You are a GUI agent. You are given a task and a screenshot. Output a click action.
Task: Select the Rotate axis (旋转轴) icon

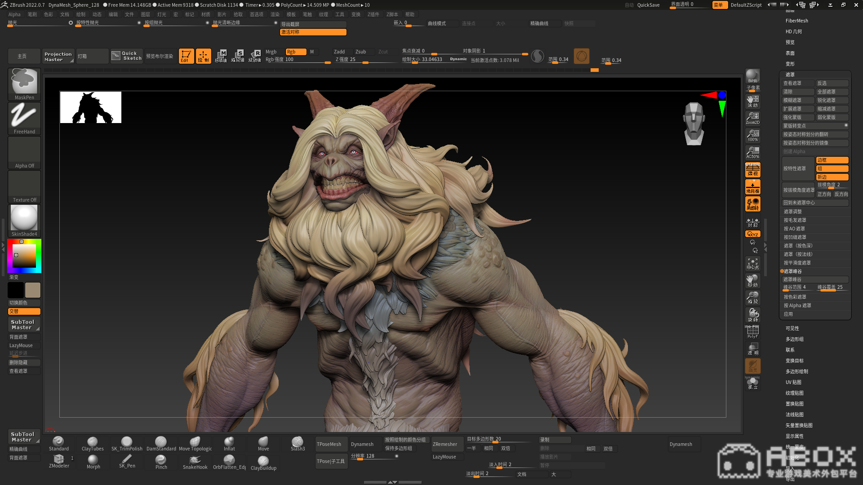[x=255, y=56]
